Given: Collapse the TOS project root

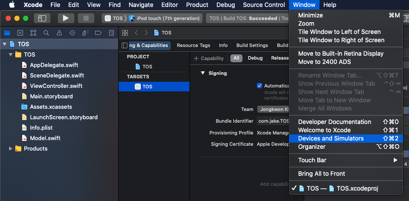Looking at the screenshot, I should click(x=4, y=44).
